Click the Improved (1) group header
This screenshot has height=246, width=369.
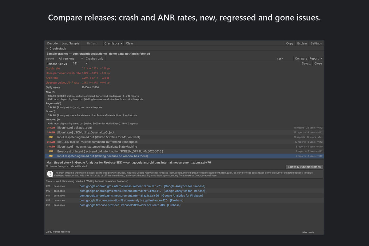pos(53,119)
